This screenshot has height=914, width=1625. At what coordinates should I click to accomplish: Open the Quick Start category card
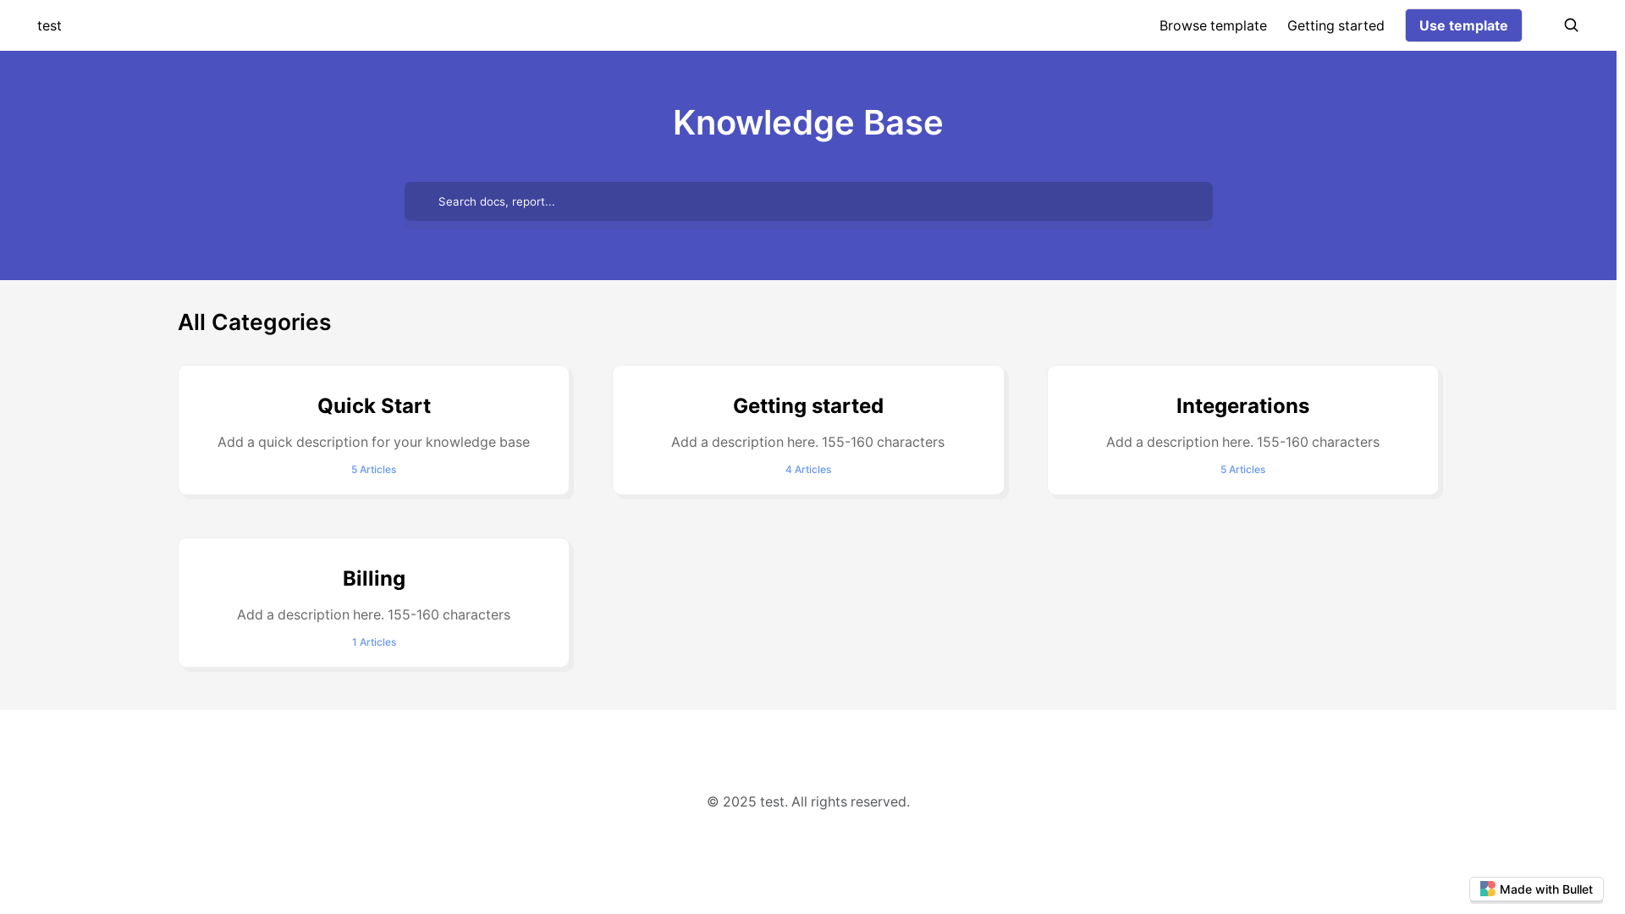pyautogui.click(x=374, y=430)
